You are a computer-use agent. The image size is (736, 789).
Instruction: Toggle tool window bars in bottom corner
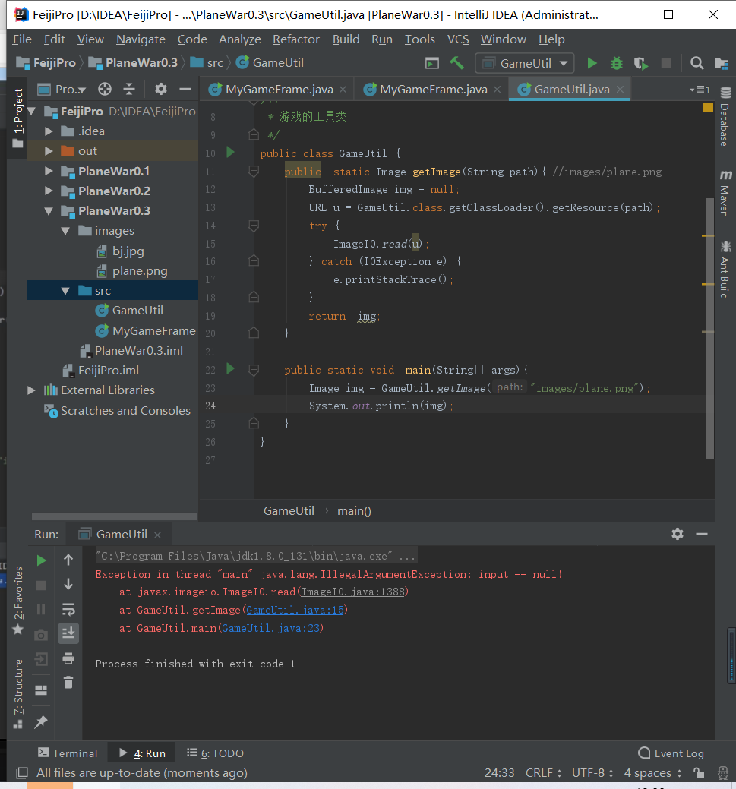(21, 772)
